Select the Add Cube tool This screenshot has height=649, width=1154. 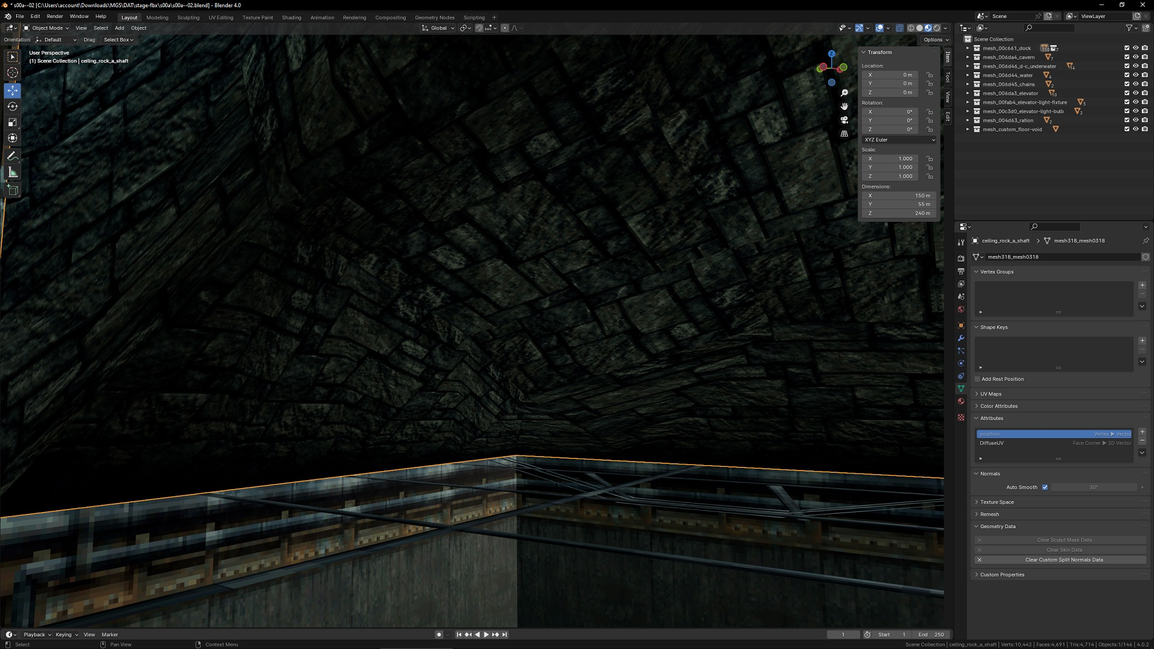(13, 190)
